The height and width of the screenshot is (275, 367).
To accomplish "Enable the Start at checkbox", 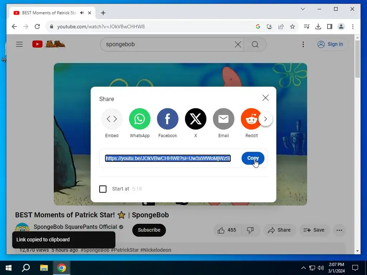I will pos(103,189).
